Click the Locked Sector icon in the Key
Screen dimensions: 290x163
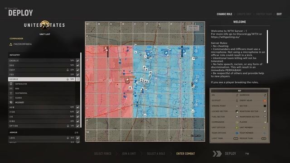click(x=237, y=111)
